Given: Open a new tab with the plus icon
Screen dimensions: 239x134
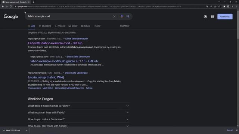Looking at the screenshot, I should point(34,2).
